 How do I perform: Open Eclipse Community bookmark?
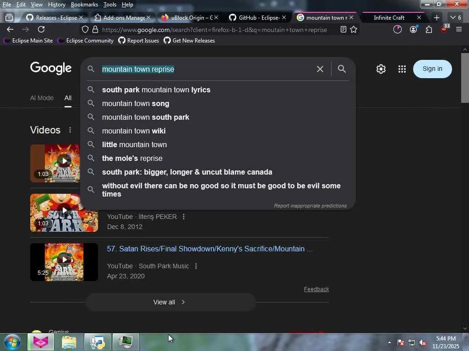click(x=86, y=41)
